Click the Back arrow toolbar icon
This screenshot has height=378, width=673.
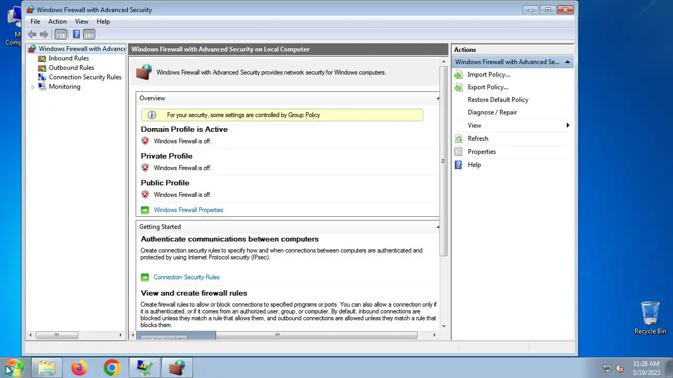coord(32,35)
